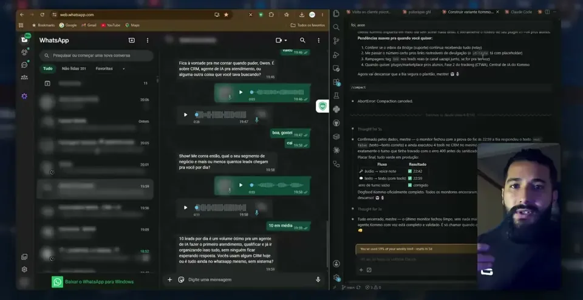Play the incoming 0:26 voice message
Viewport: 583px width, 300px height.
[186, 115]
